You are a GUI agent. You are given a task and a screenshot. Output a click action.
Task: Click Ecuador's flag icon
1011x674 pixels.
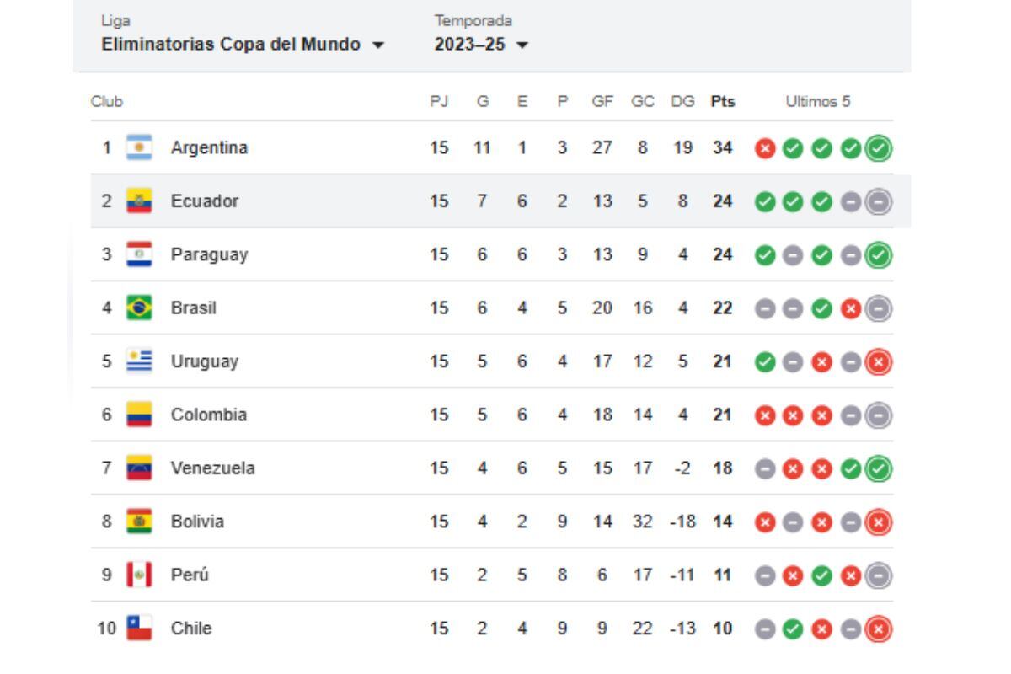[139, 201]
